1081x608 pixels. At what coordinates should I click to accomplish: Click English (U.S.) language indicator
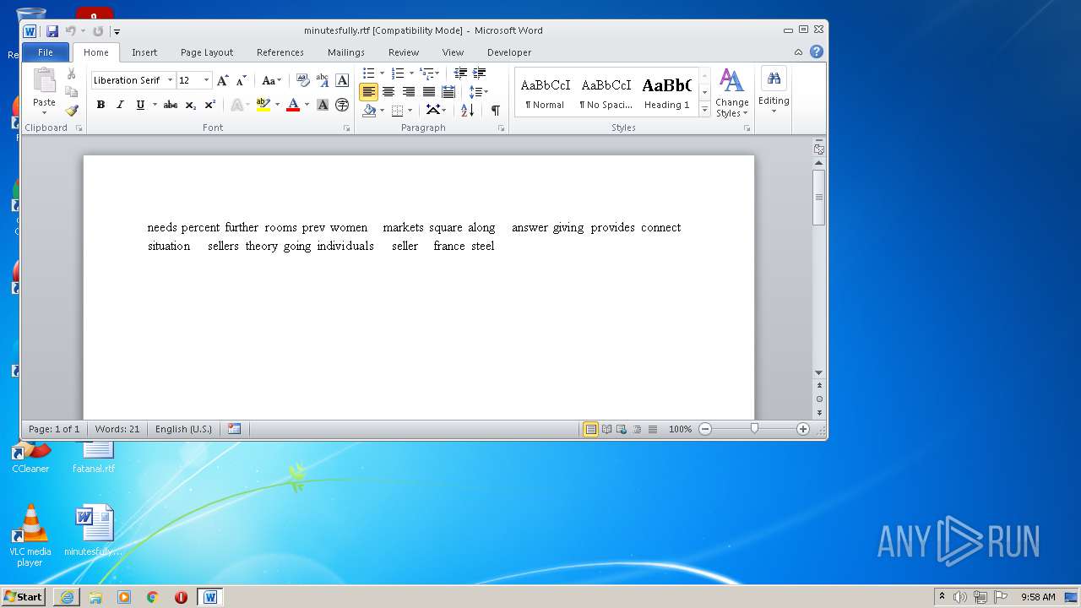coord(183,429)
